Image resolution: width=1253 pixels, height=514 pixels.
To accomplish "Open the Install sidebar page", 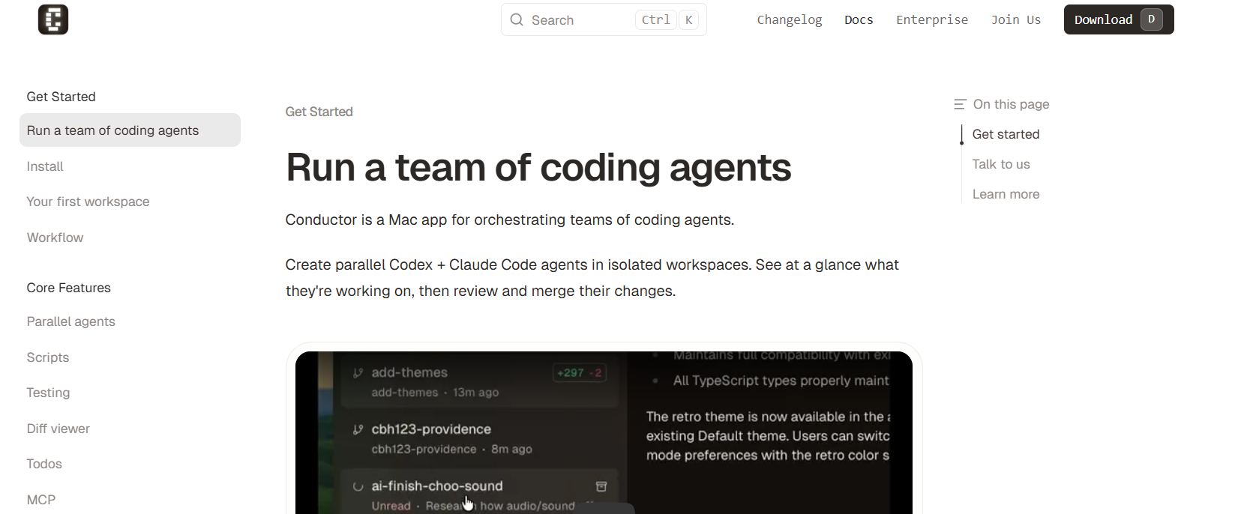I will coord(45,166).
